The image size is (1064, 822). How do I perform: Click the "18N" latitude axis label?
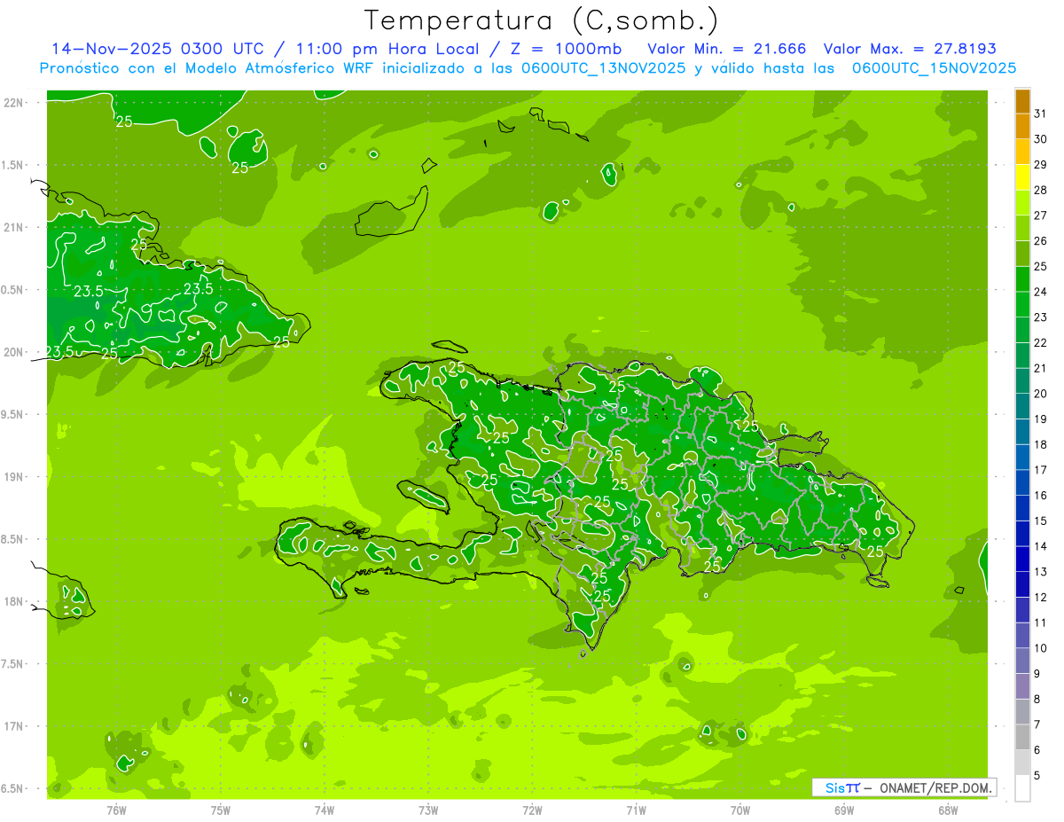pyautogui.click(x=14, y=601)
